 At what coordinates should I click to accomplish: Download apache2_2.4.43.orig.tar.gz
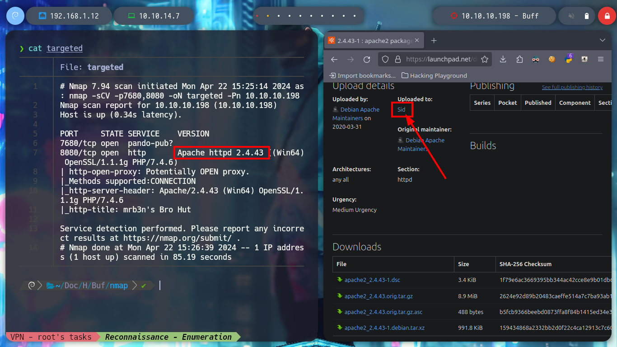coord(379,296)
